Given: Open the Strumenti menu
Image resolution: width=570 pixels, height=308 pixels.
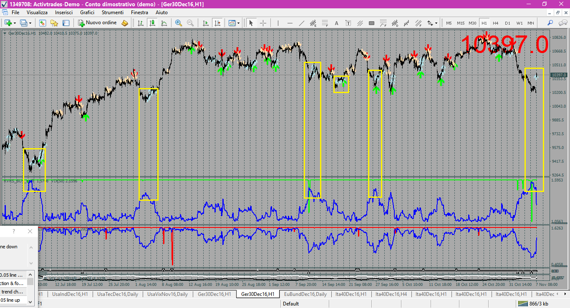Looking at the screenshot, I should (113, 13).
